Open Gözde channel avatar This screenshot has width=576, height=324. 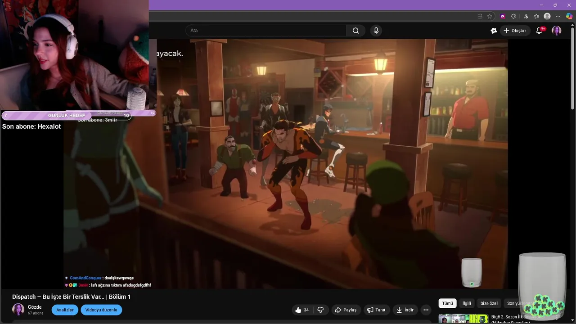[x=18, y=310]
